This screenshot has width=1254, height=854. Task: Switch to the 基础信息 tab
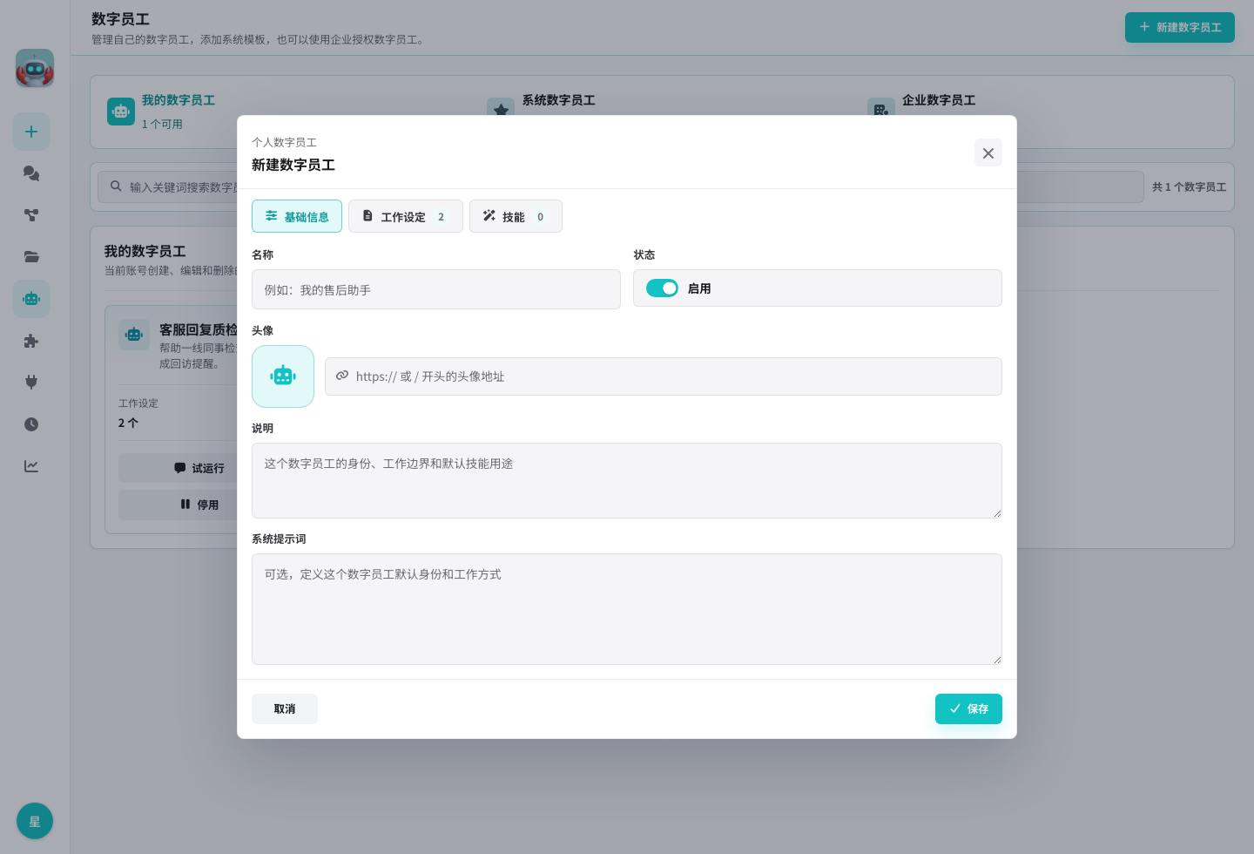(x=297, y=216)
